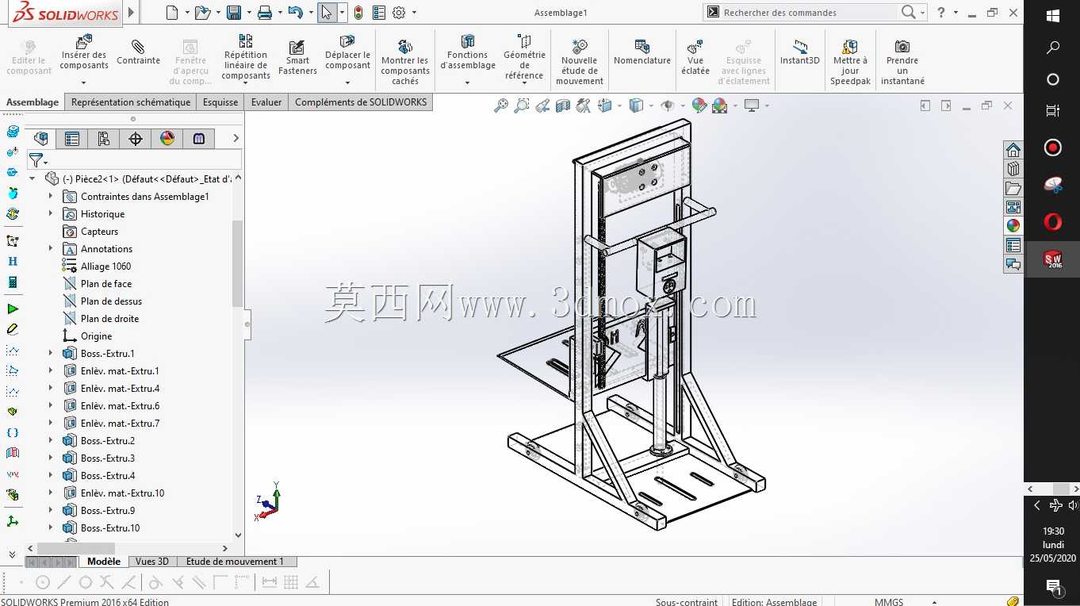This screenshot has width=1080, height=606.
Task: Open the Appearances task pane icon
Action: [1013, 225]
